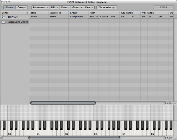Click the keyboard scroll right arrow
This screenshot has height=140, width=177.
coord(171,138)
